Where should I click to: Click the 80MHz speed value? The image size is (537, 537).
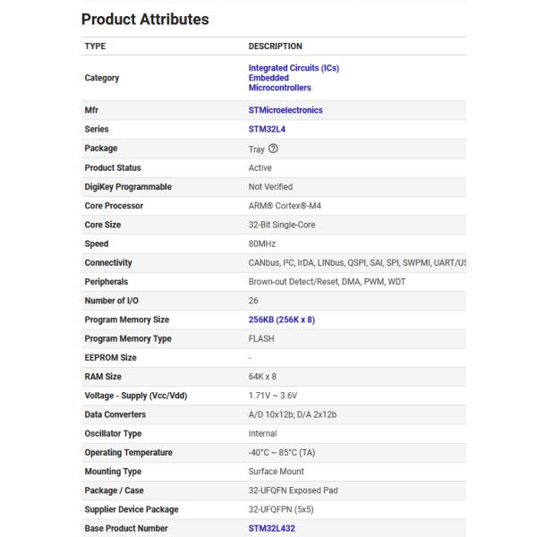pos(261,243)
